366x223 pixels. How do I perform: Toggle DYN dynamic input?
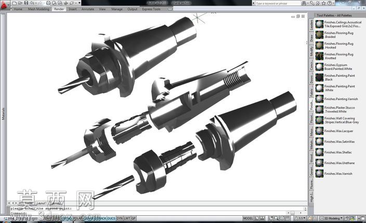[x=120, y=218]
